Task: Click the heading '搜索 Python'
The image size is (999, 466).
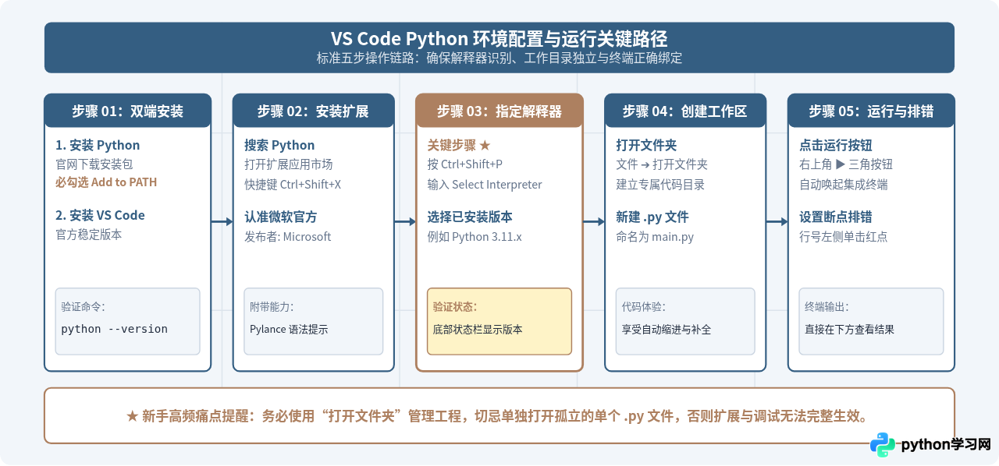Action: [x=279, y=146]
